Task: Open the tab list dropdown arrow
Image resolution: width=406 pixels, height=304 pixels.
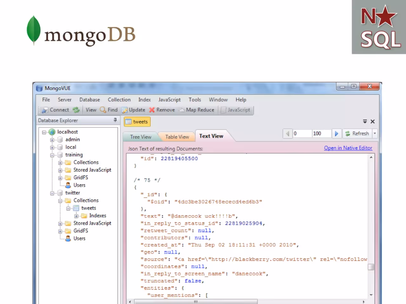Action: [x=365, y=121]
